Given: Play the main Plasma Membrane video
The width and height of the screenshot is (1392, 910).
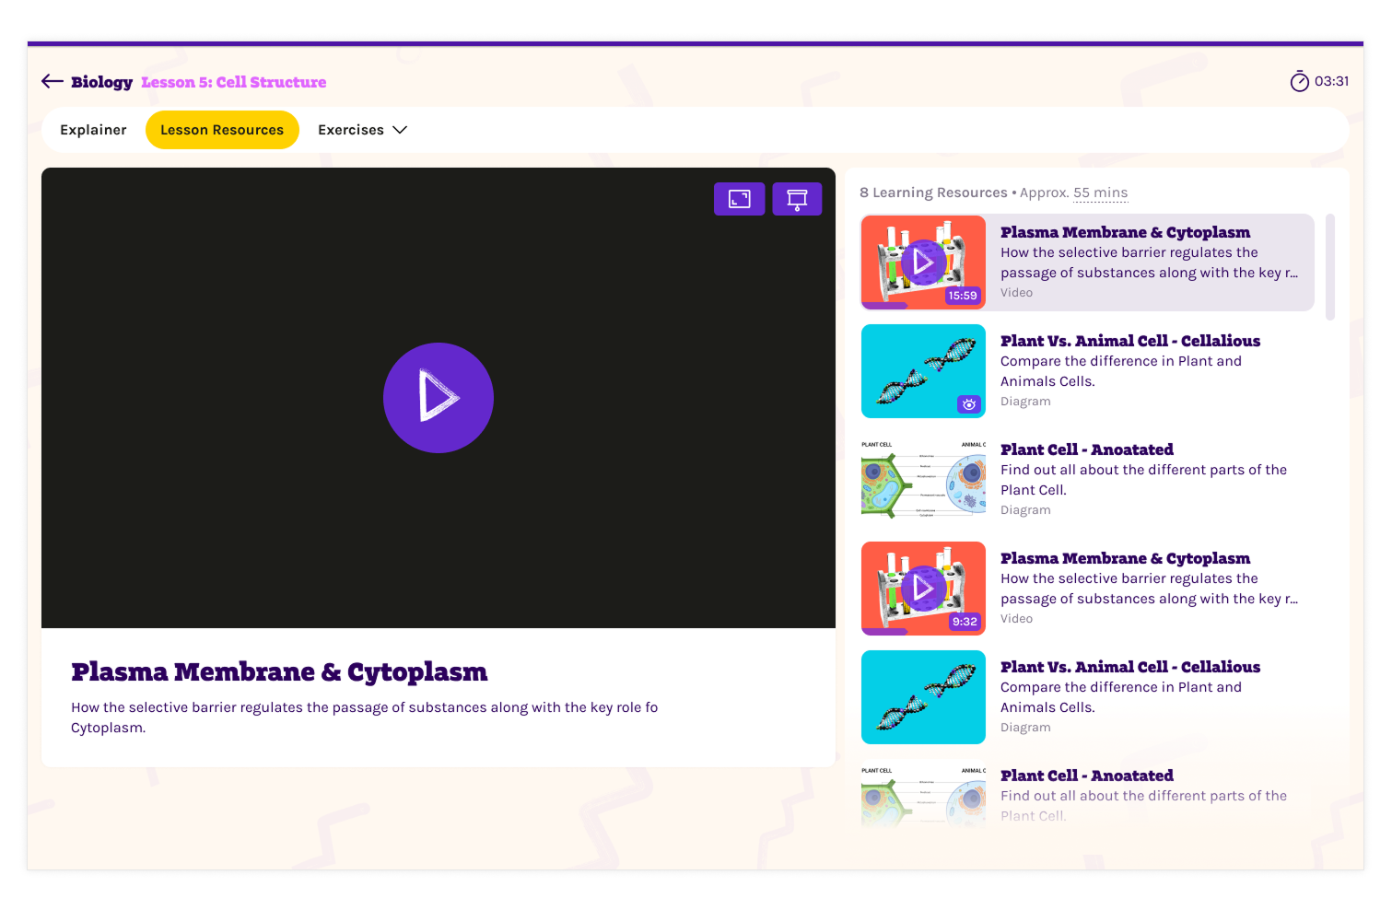Looking at the screenshot, I should click(439, 398).
